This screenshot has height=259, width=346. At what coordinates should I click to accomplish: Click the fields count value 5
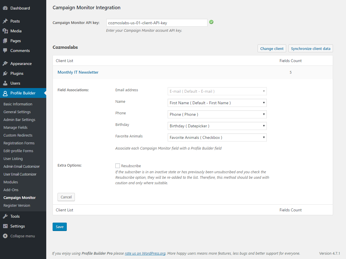(291, 72)
